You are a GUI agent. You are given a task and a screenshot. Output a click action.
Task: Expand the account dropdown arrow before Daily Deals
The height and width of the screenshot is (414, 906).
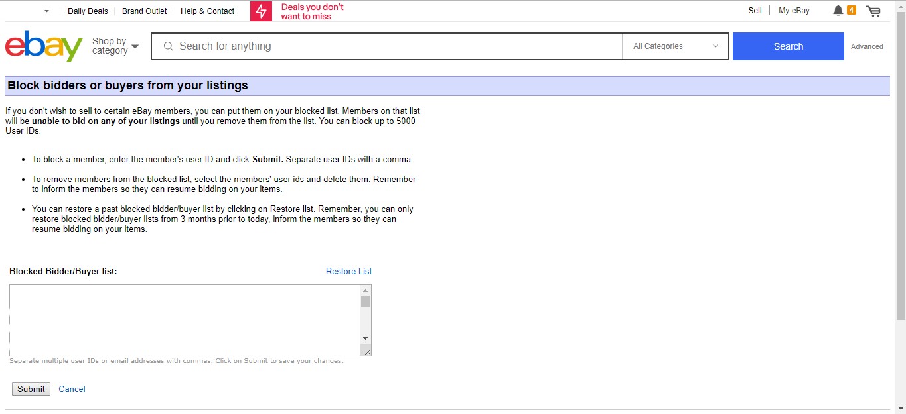tap(46, 11)
